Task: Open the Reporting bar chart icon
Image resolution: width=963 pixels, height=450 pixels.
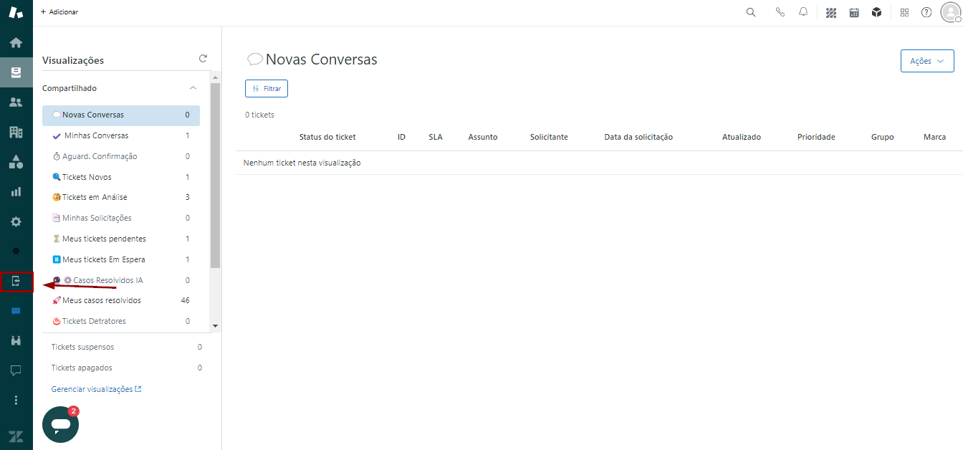Action: pos(16,191)
